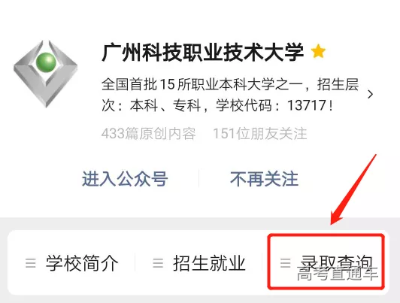
Task: Click the green sphere in the logo
Action: [x=46, y=62]
